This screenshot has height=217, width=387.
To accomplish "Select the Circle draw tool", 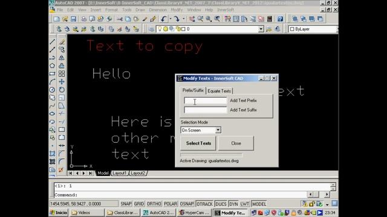I will [53, 90].
